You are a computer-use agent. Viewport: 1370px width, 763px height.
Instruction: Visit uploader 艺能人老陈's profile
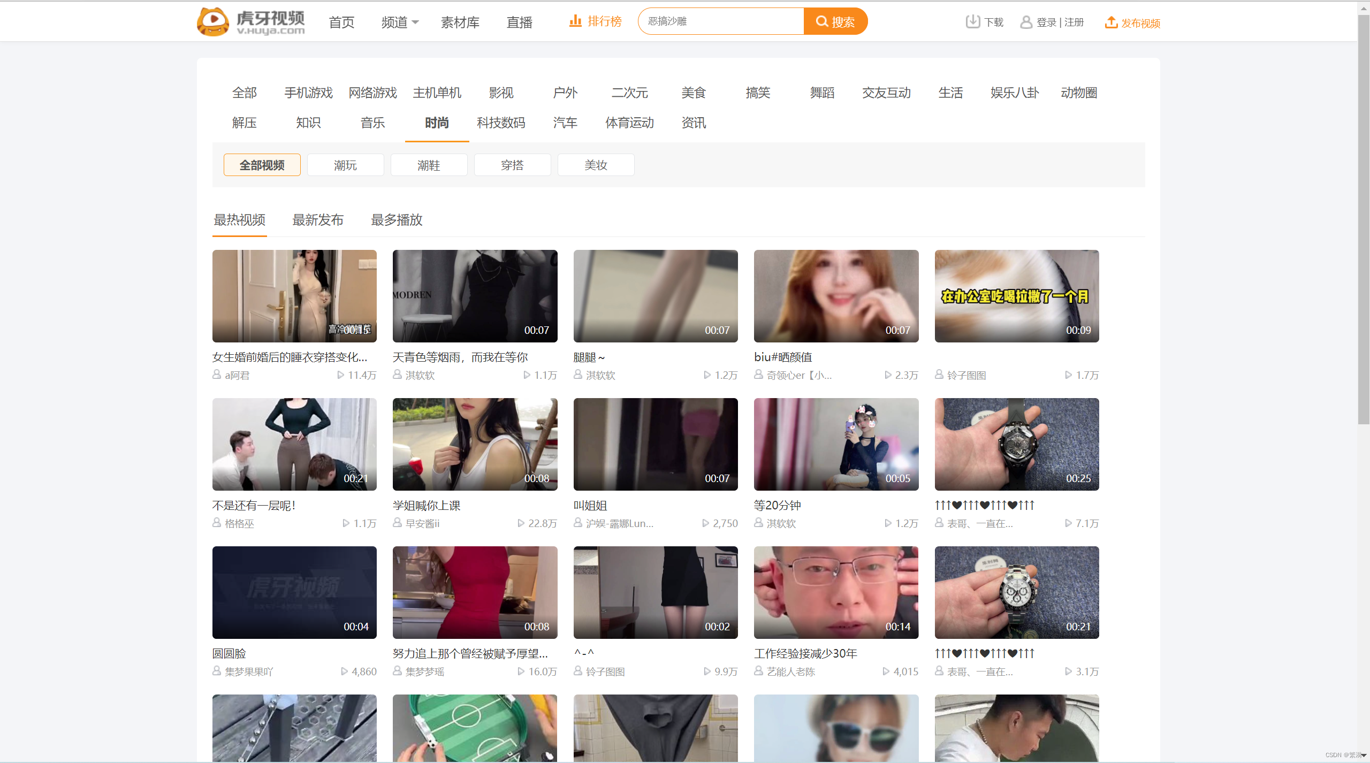(x=791, y=672)
